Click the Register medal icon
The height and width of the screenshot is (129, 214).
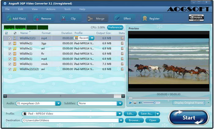(145, 18)
